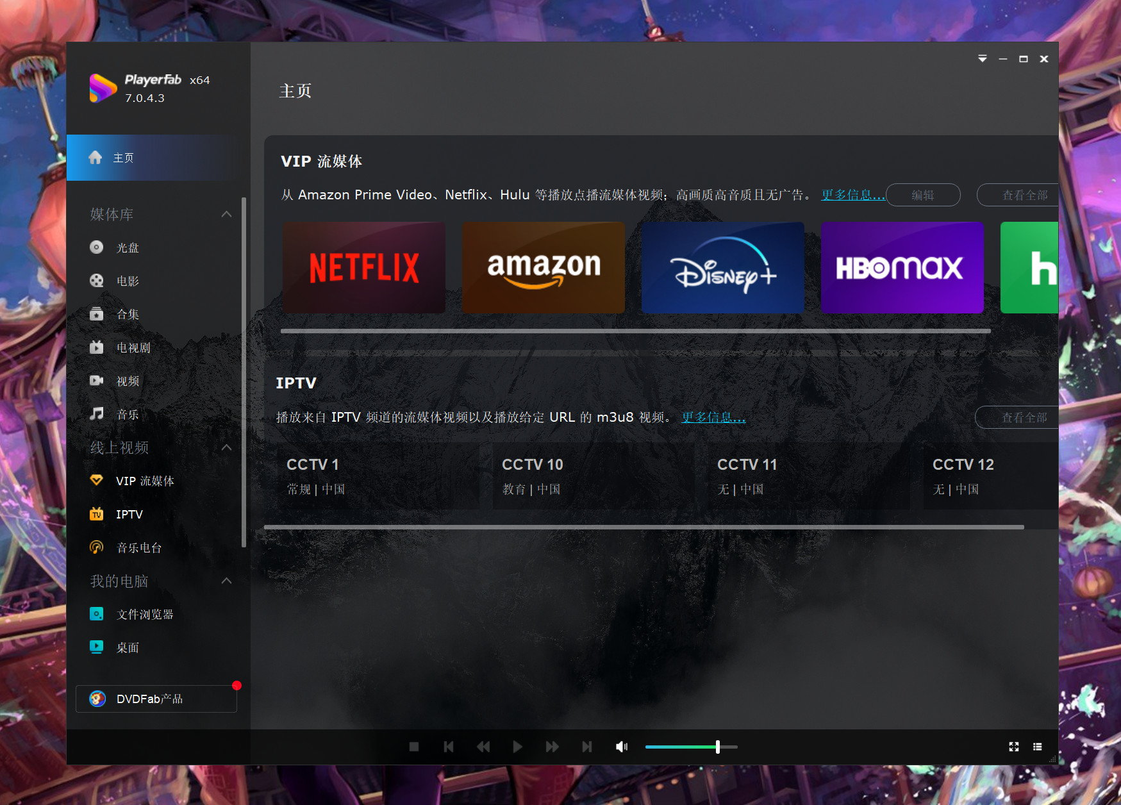Open the 音乐 music note icon
Viewport: 1121px width, 805px height.
[x=97, y=414]
